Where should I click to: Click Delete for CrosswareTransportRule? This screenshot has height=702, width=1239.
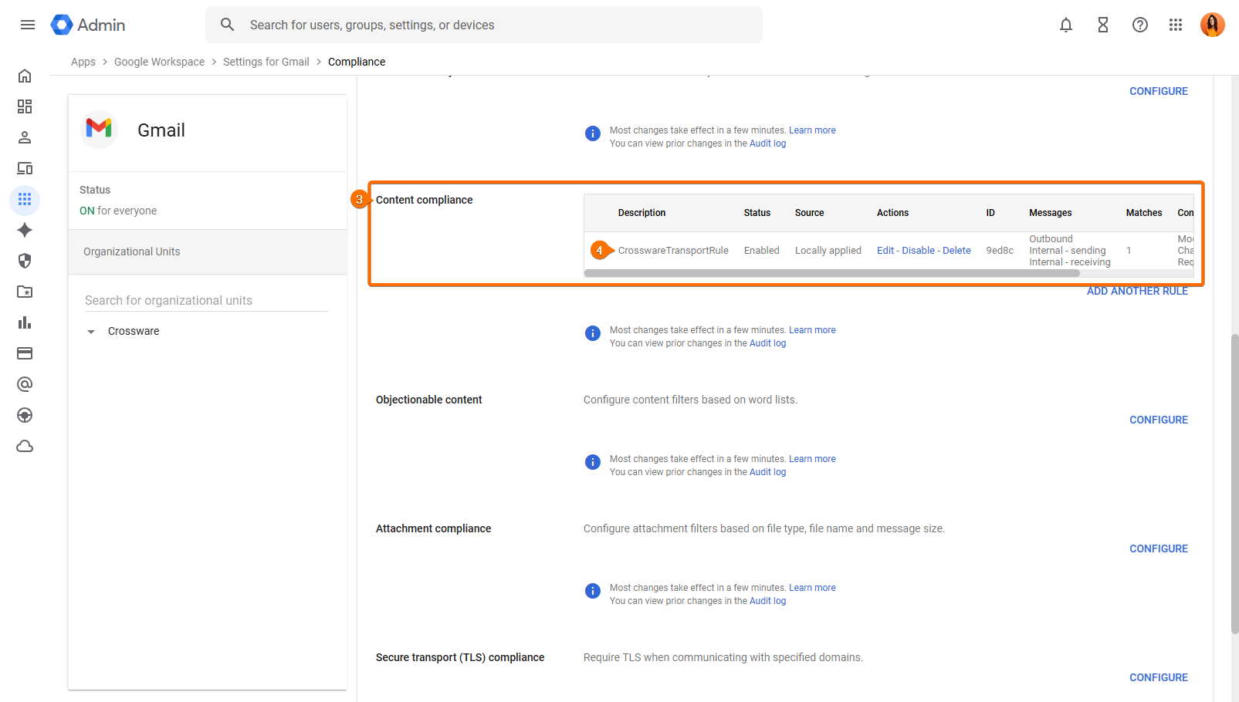(x=956, y=251)
